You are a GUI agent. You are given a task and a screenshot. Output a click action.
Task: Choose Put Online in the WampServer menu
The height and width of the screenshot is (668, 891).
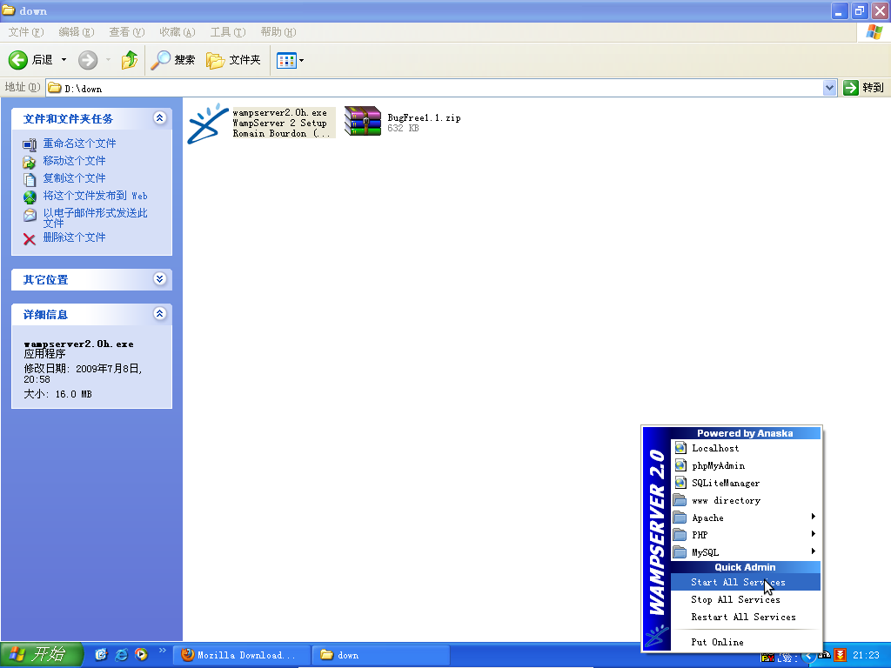point(746,642)
